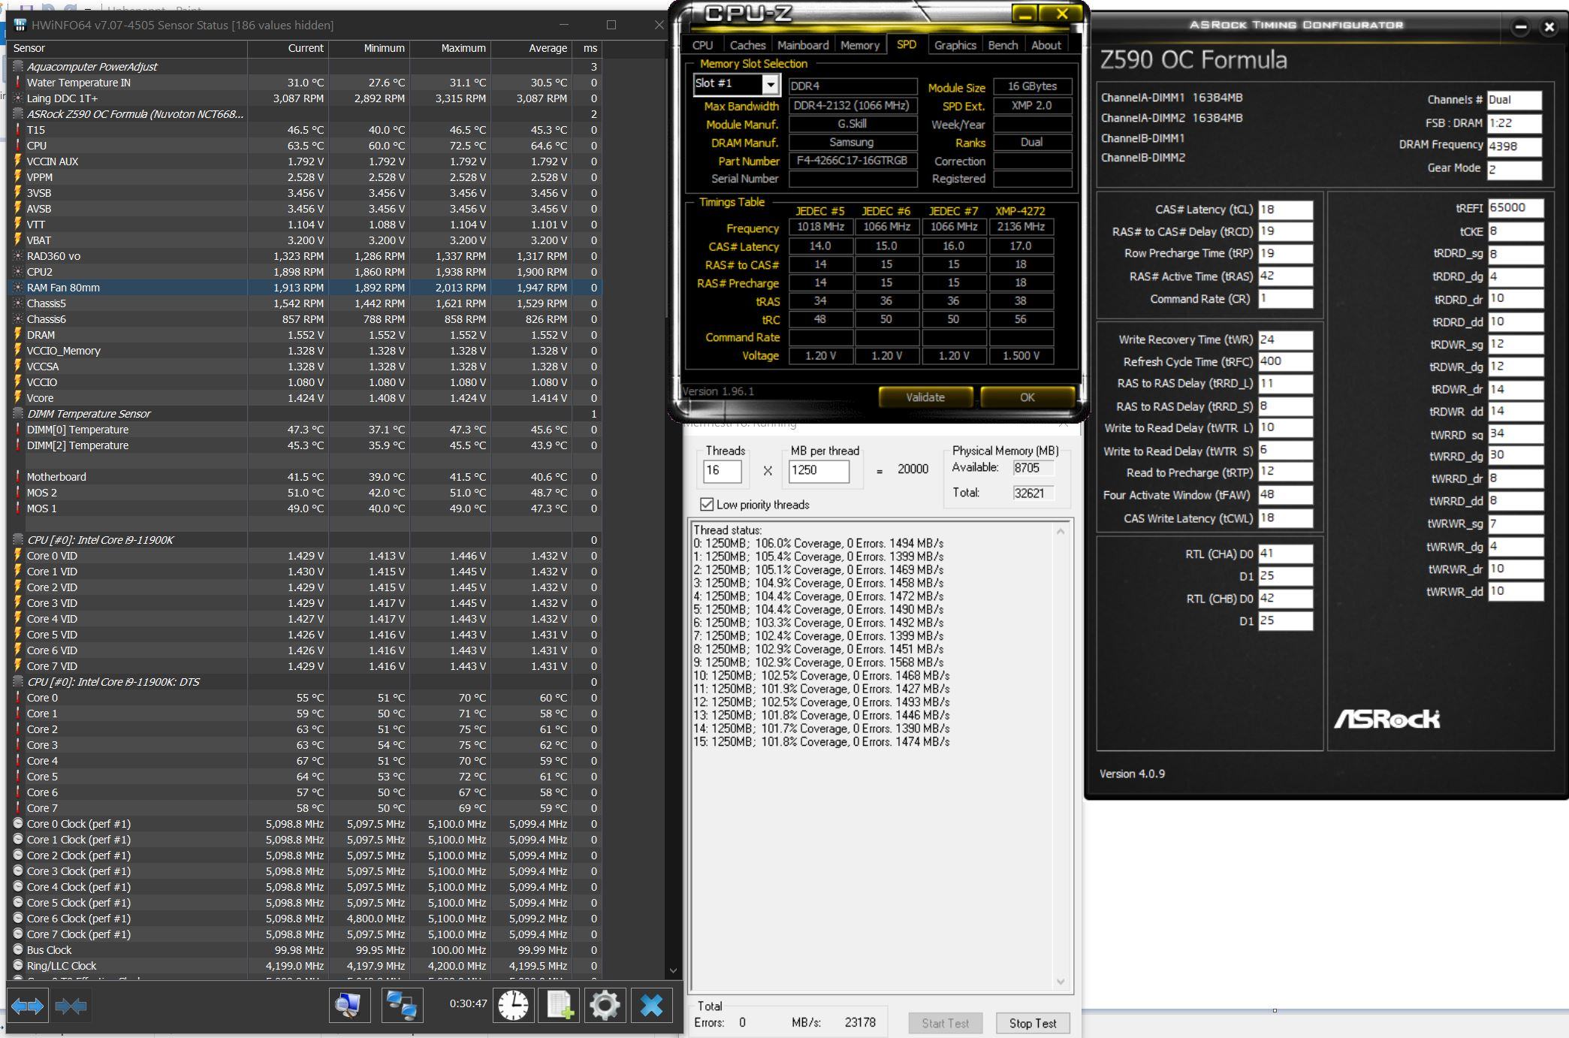The width and height of the screenshot is (1569, 1038).
Task: Open HWiNFO remote monitor computer icon
Action: click(349, 1005)
